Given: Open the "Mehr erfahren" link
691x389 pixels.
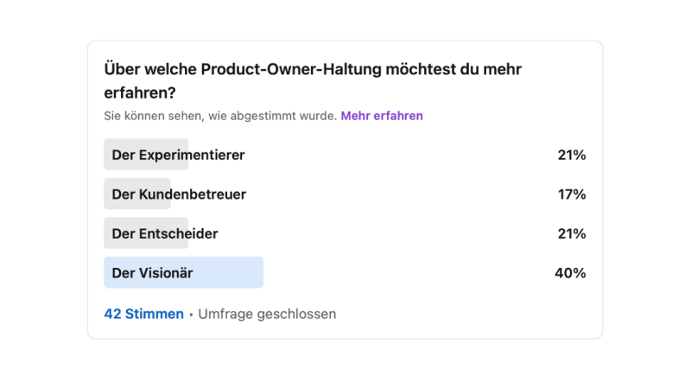Looking at the screenshot, I should tap(381, 116).
